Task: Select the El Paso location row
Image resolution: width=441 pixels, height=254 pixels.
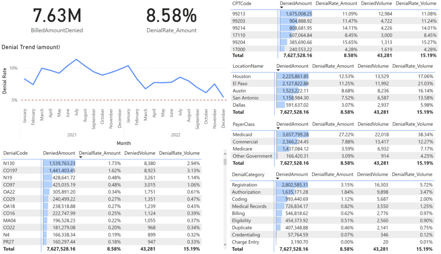Action: tap(333, 84)
